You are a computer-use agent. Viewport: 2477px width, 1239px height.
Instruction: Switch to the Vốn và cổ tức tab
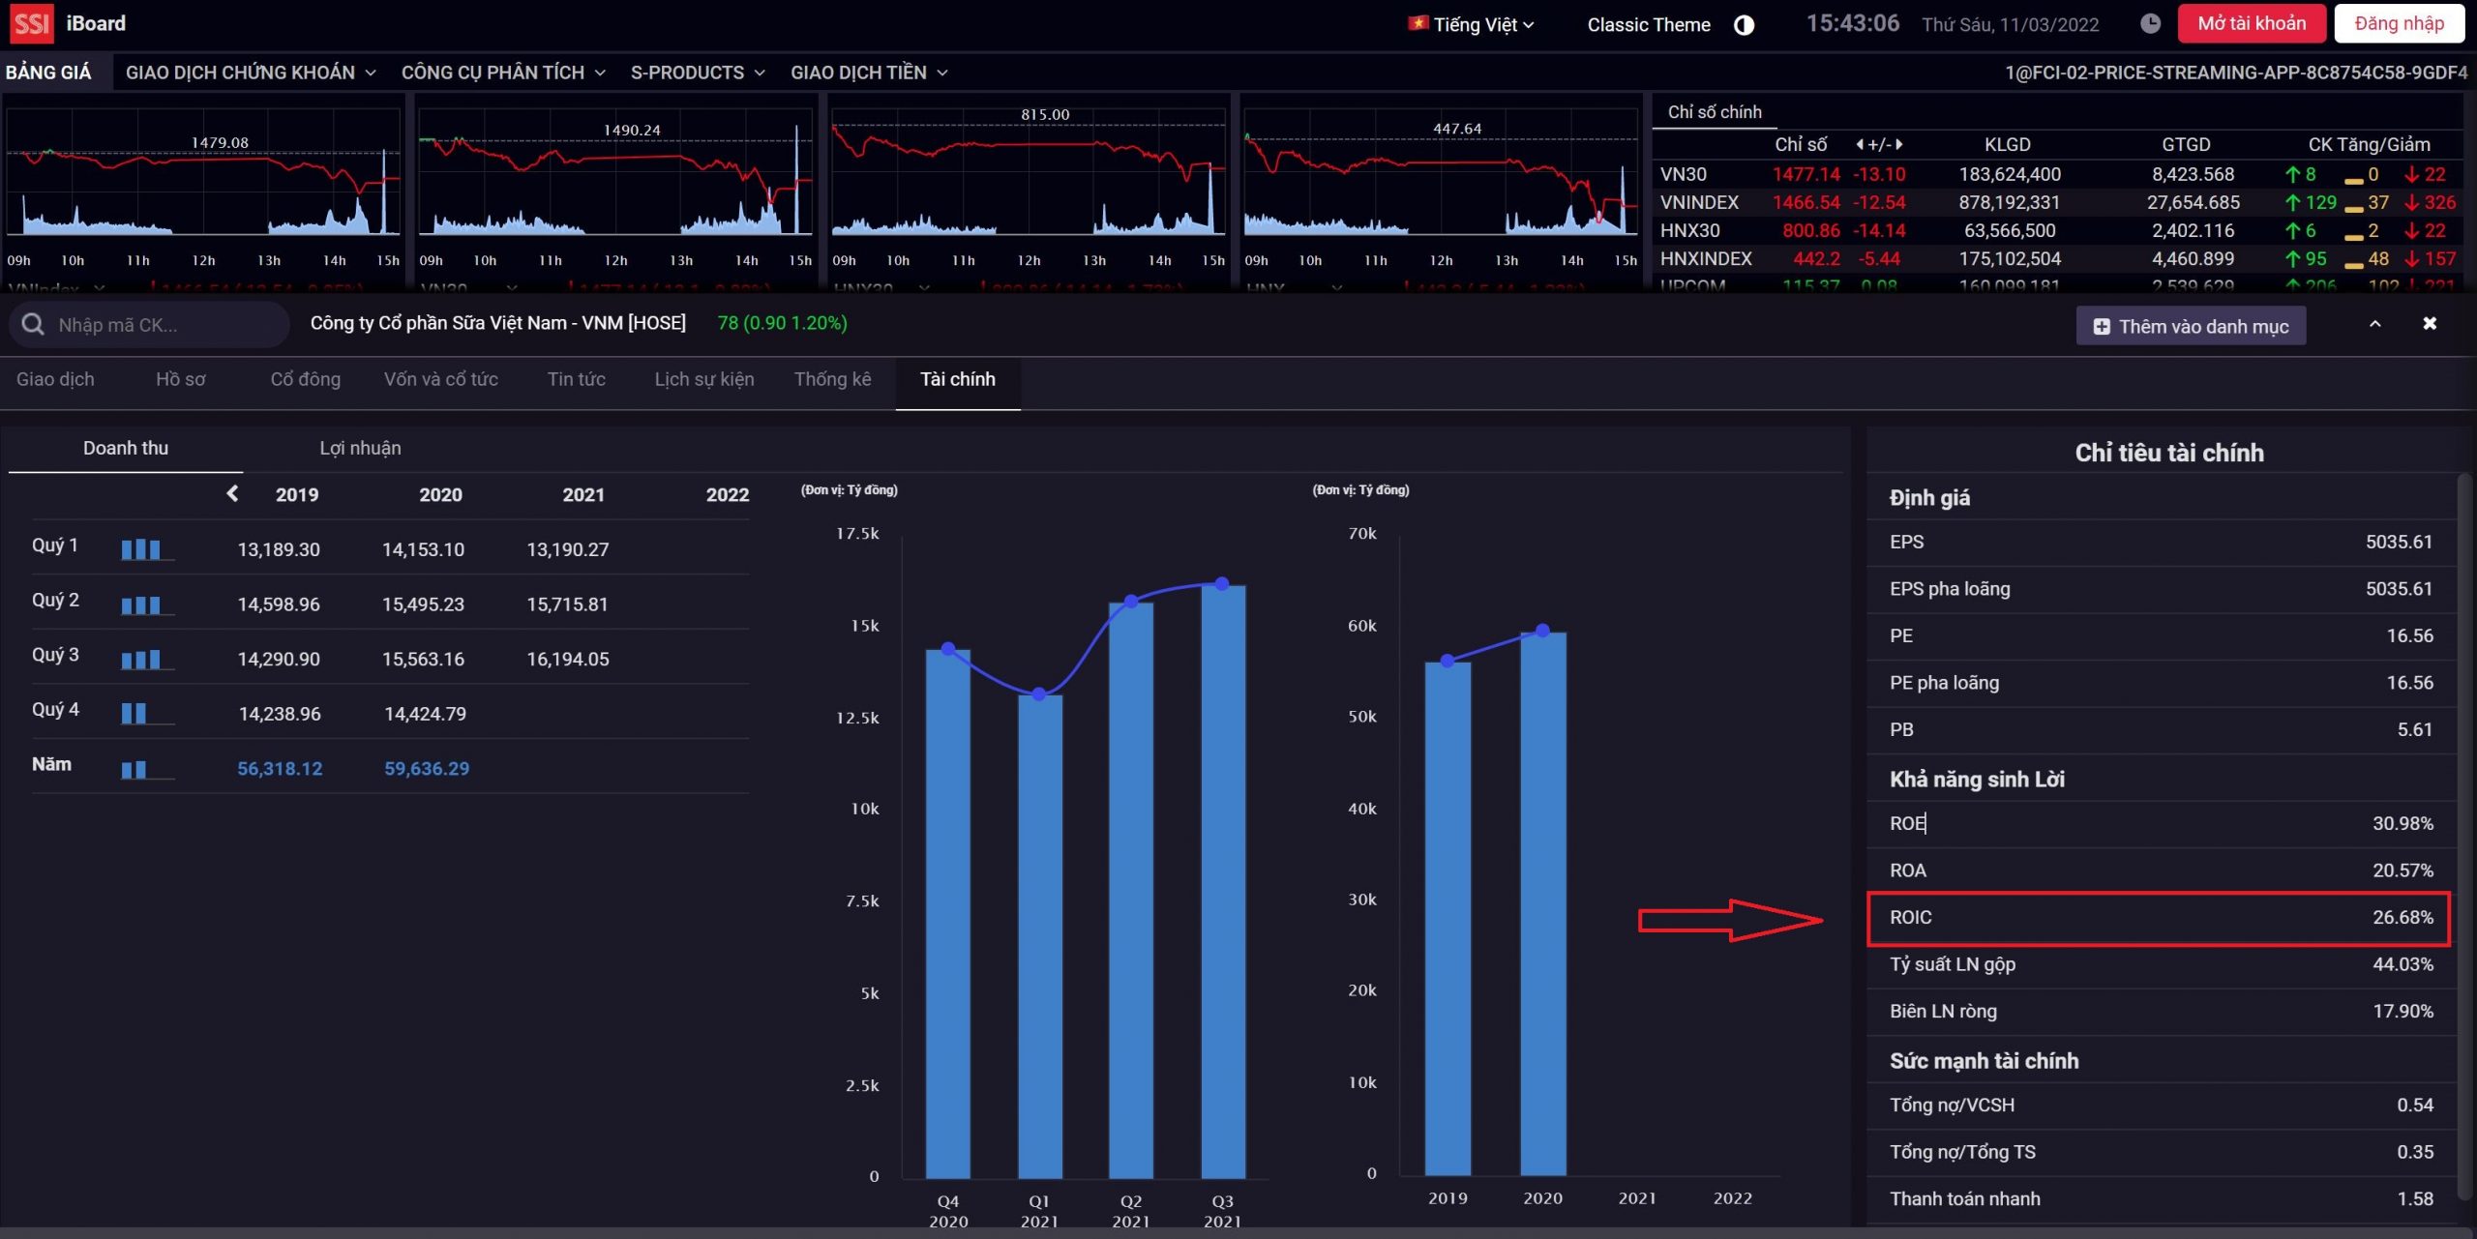(441, 379)
